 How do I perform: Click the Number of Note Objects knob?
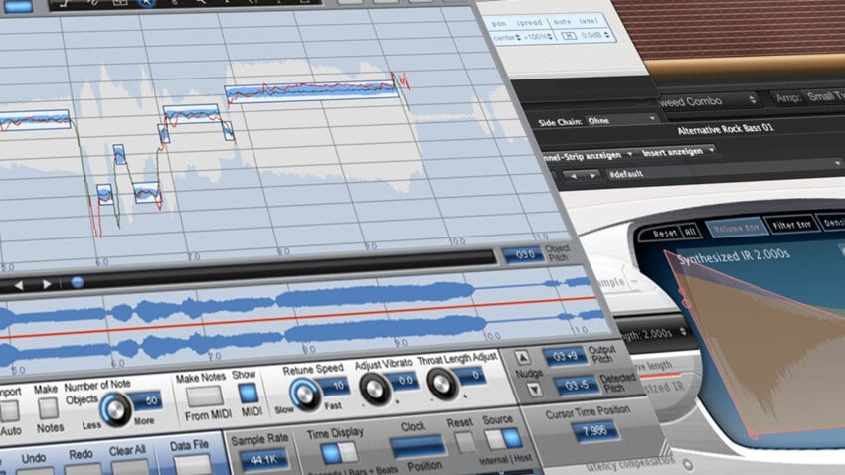(116, 408)
